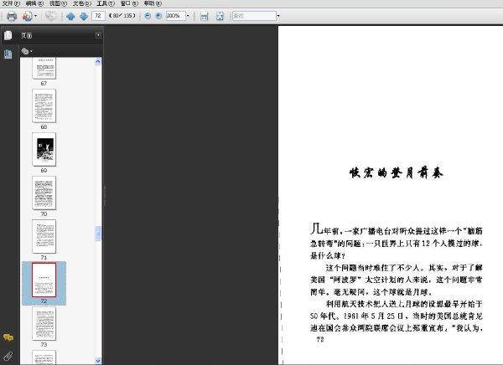Image resolution: width=503 pixels, height=365 pixels.
Task: Select page thumbnail 70
Action: tap(44, 193)
